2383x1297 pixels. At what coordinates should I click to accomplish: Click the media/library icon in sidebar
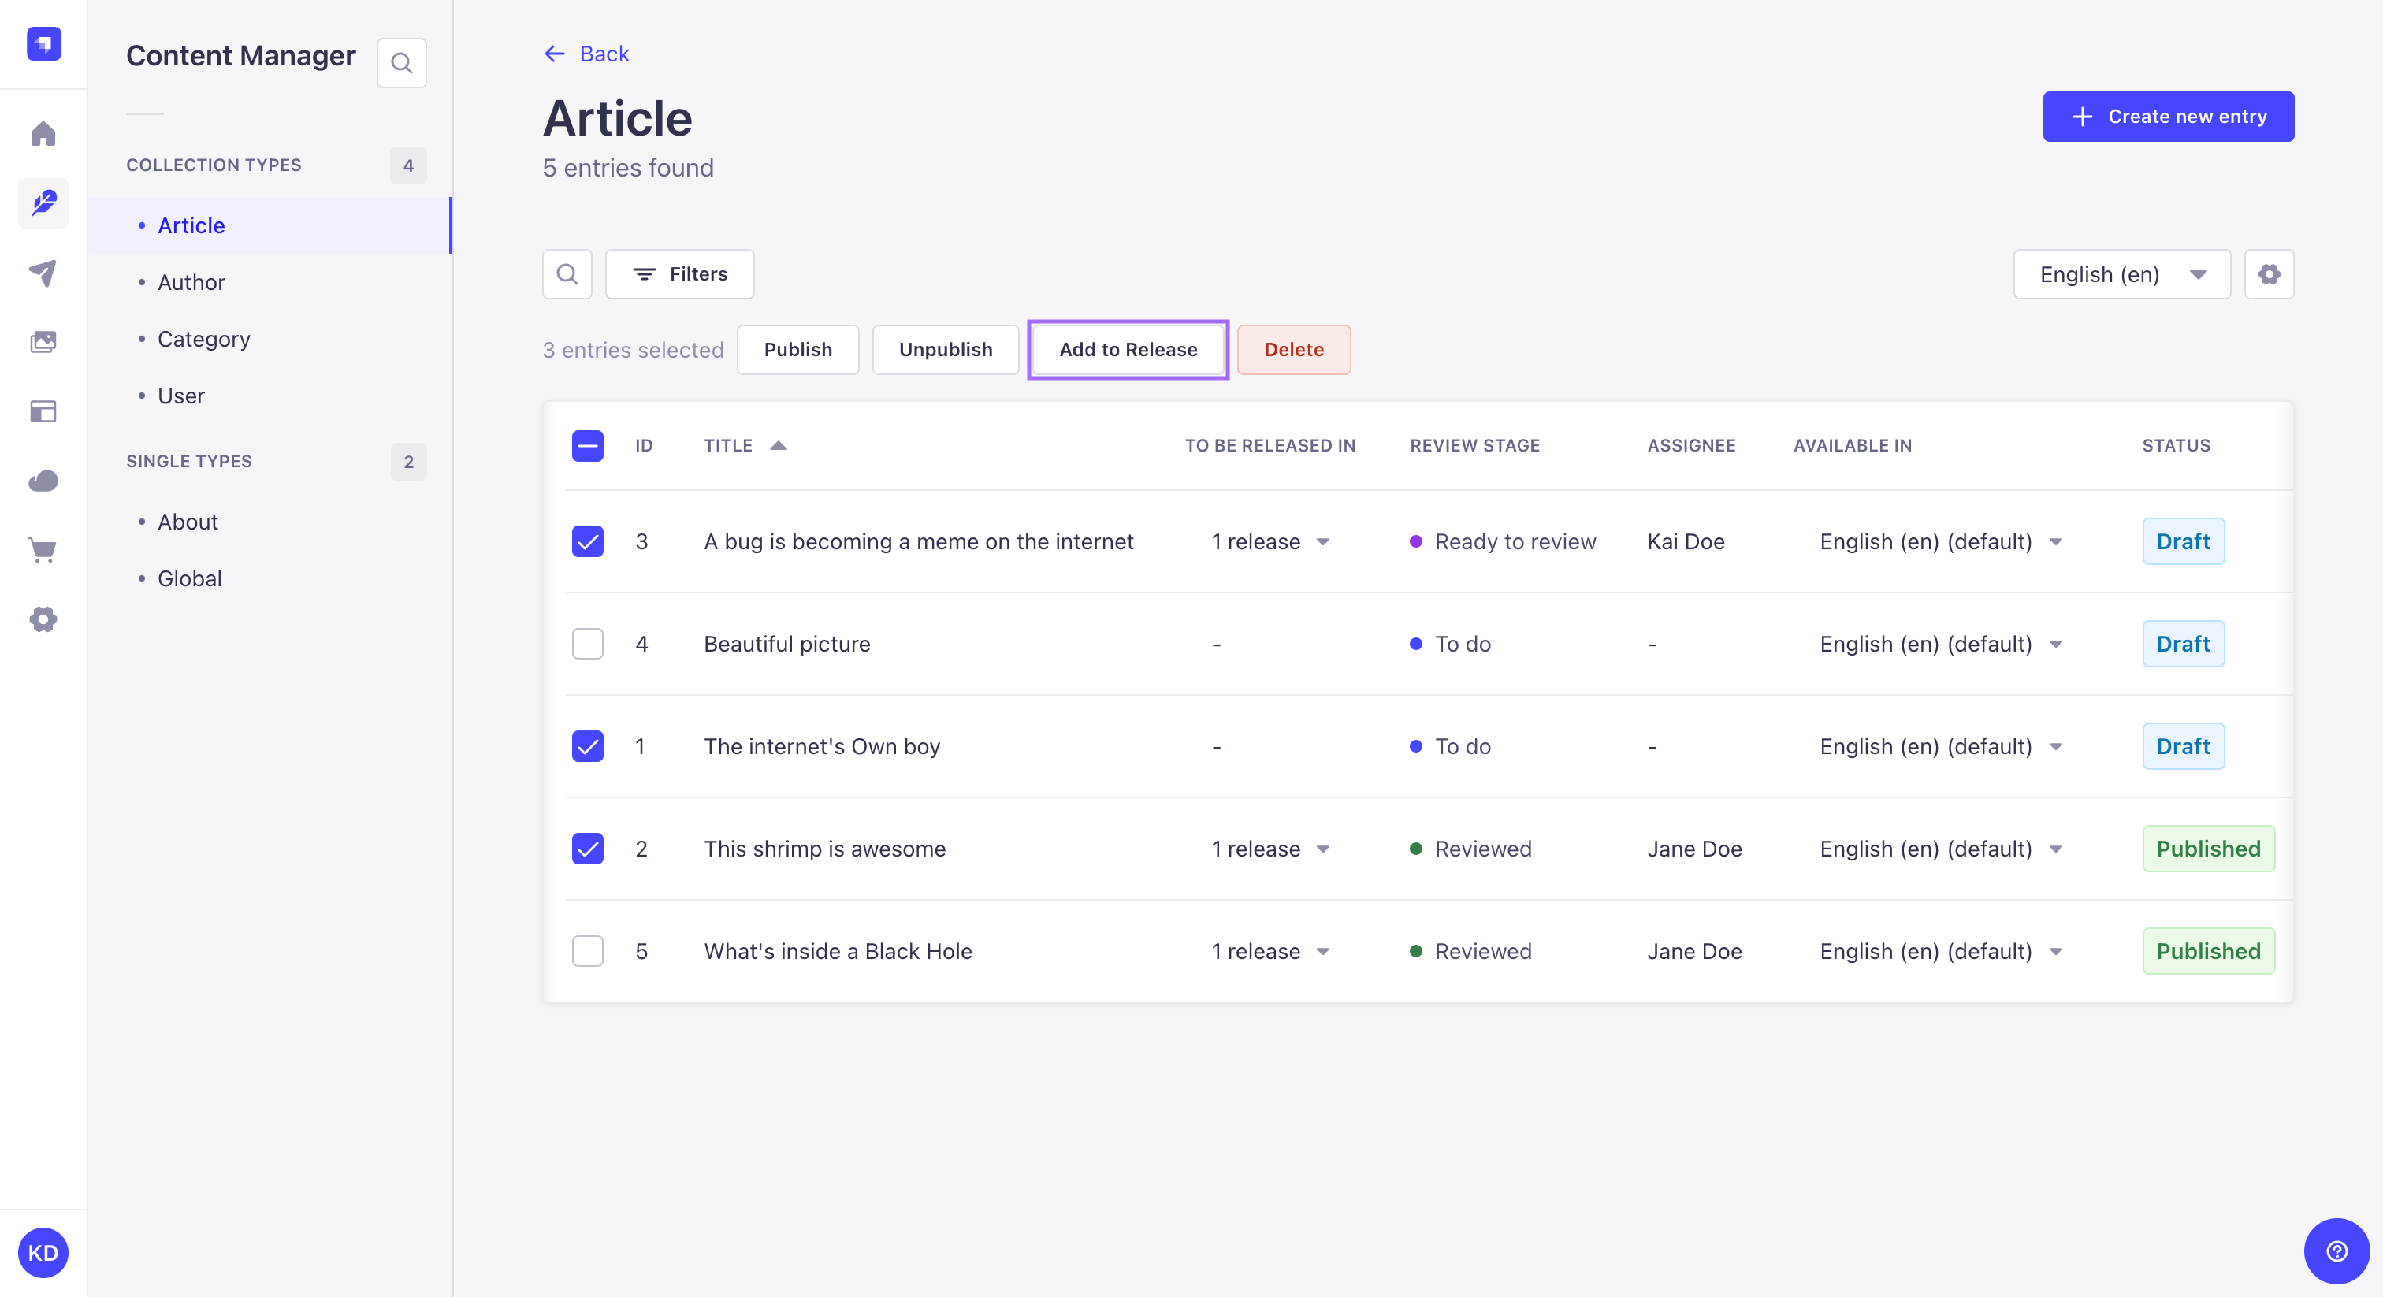click(x=43, y=340)
